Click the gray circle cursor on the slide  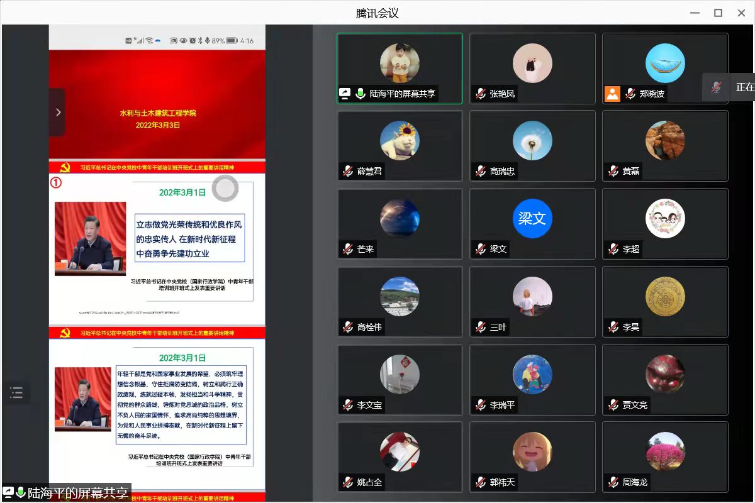(225, 188)
